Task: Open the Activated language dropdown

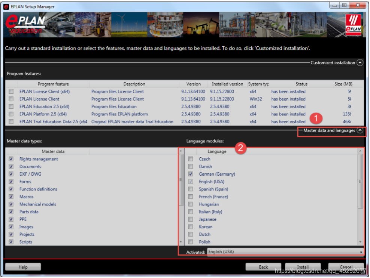Action: [x=361, y=252]
